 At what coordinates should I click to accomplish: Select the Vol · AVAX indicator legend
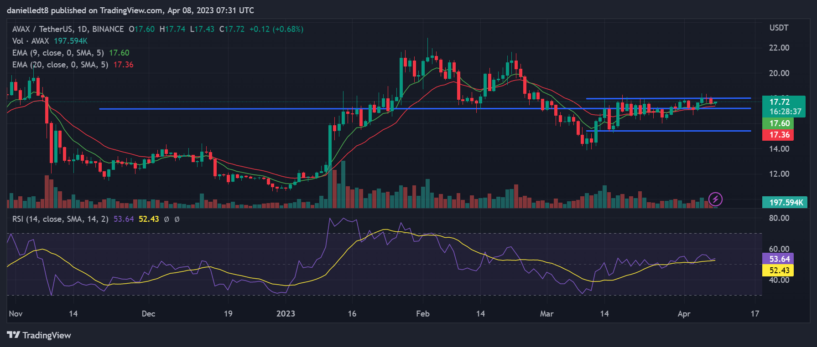click(31, 41)
